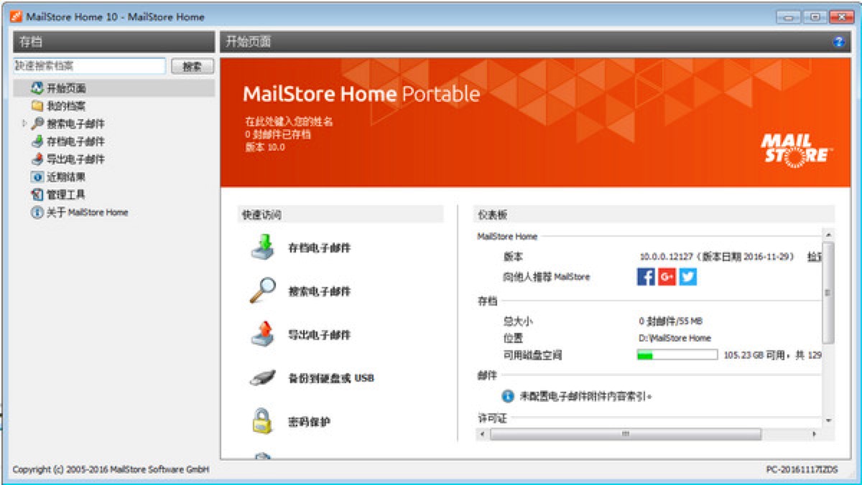Click horizontal scrollbar right arrow
Screen dimensions: 862x485
814,434
